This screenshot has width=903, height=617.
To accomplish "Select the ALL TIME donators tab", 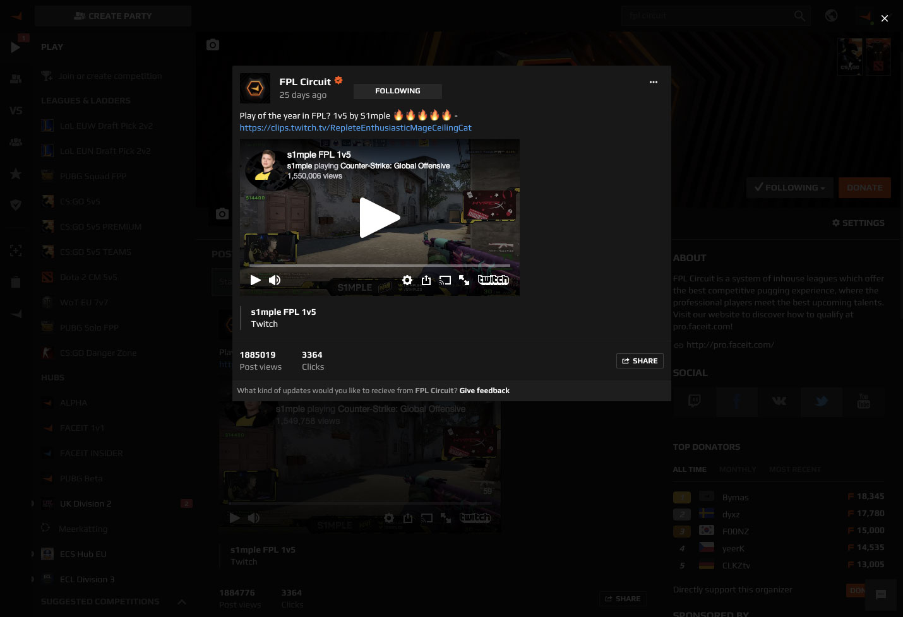I will 690,469.
